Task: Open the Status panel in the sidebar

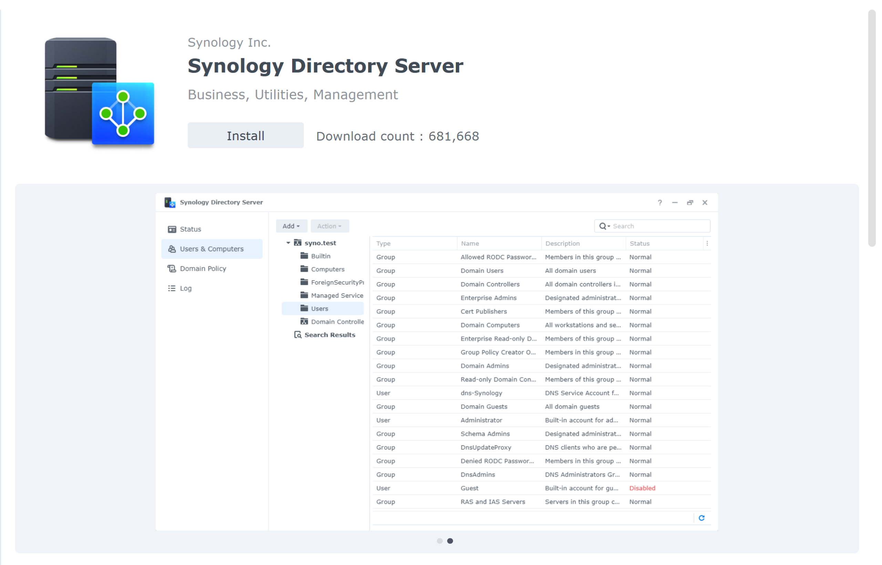Action: coord(191,228)
